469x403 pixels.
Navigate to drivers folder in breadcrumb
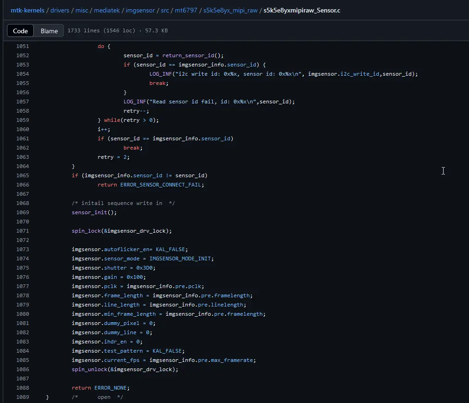[x=60, y=11]
